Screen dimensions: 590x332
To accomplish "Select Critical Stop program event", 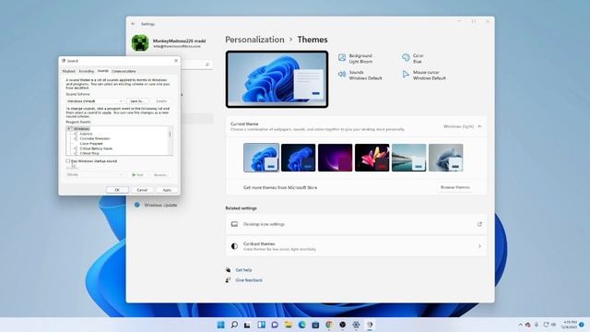I will tap(89, 153).
